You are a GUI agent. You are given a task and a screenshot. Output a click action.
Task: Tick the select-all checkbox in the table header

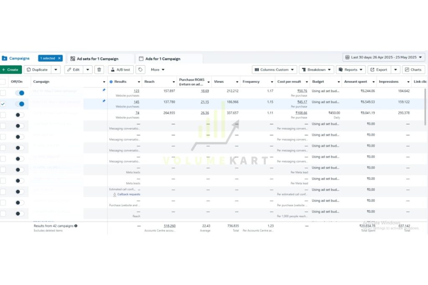coord(3,82)
